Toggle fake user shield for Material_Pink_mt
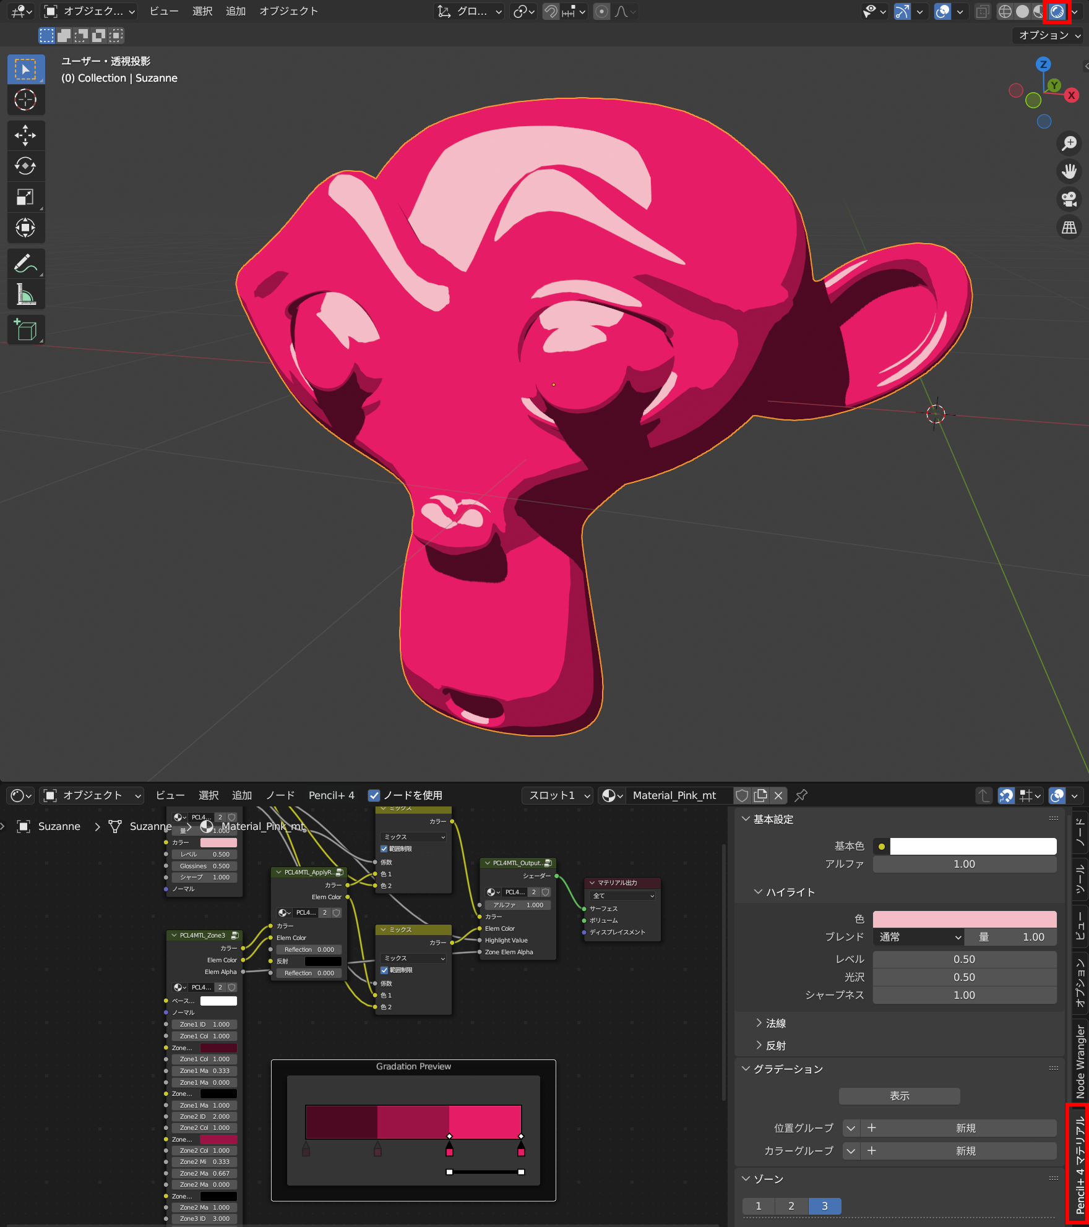 coord(742,795)
